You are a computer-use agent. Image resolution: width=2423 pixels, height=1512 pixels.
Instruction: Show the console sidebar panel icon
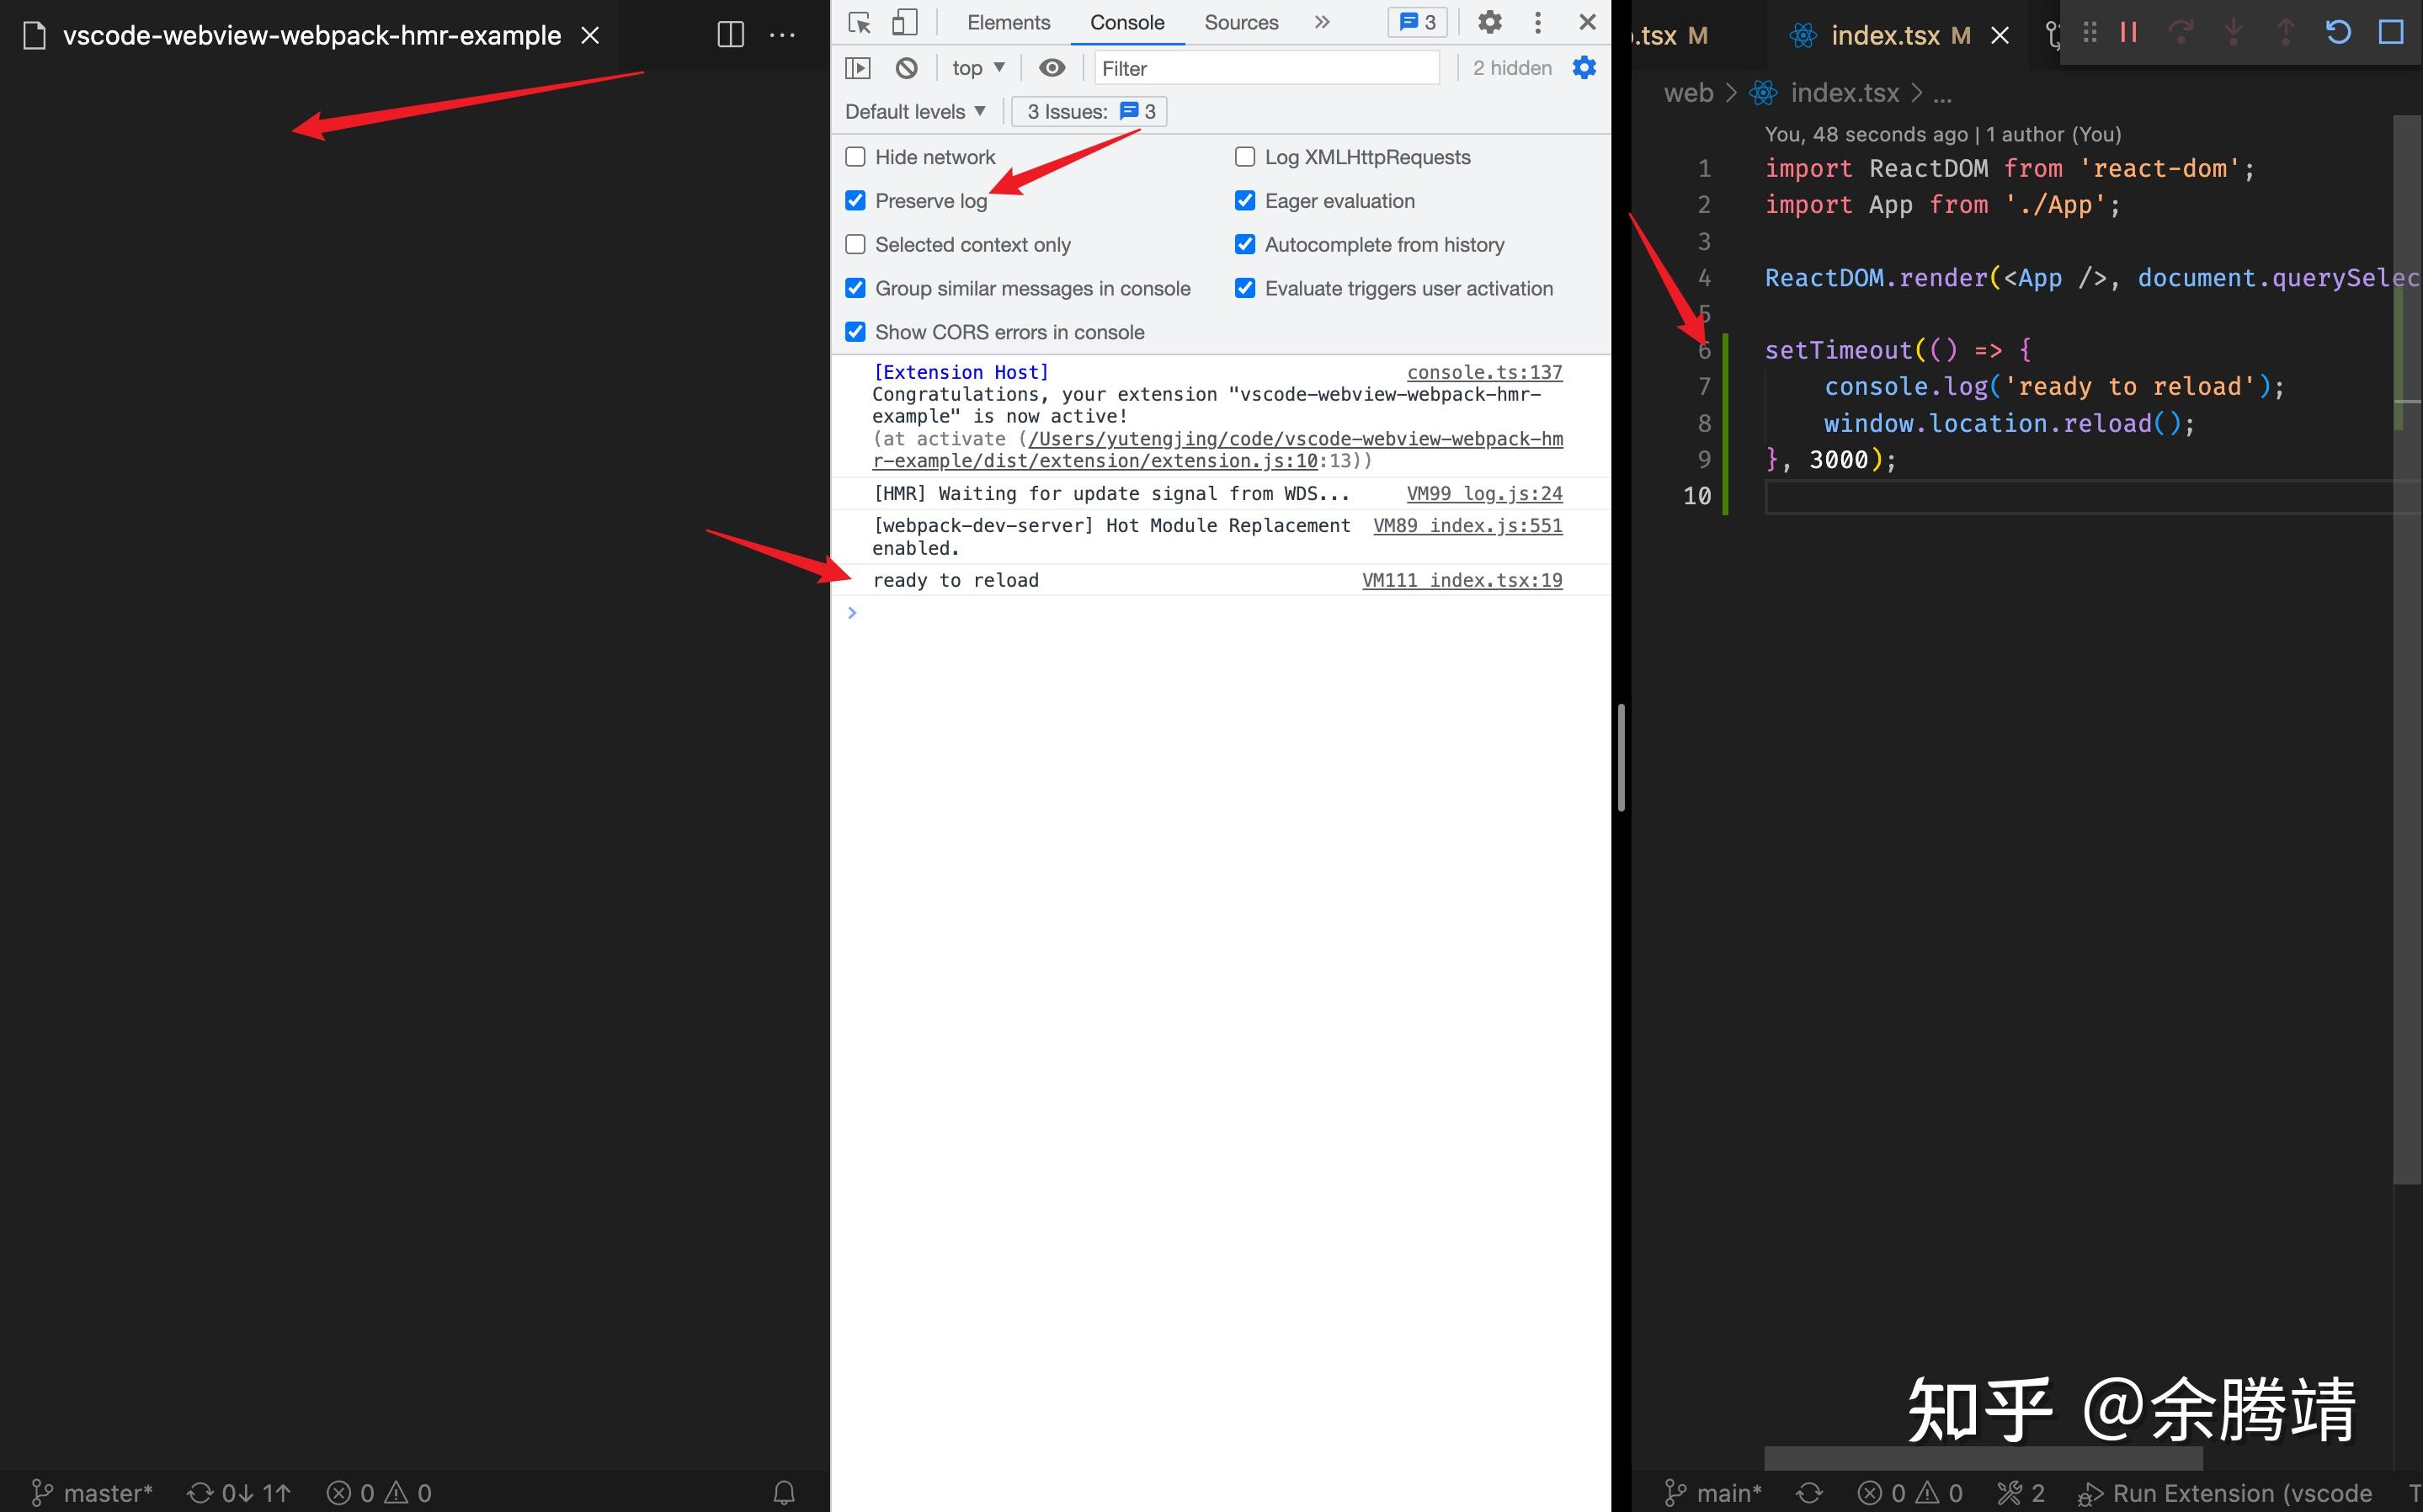858,68
